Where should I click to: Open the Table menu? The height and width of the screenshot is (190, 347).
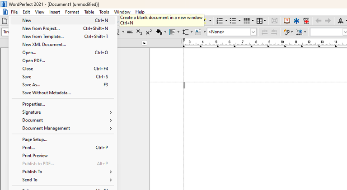tap(89, 12)
